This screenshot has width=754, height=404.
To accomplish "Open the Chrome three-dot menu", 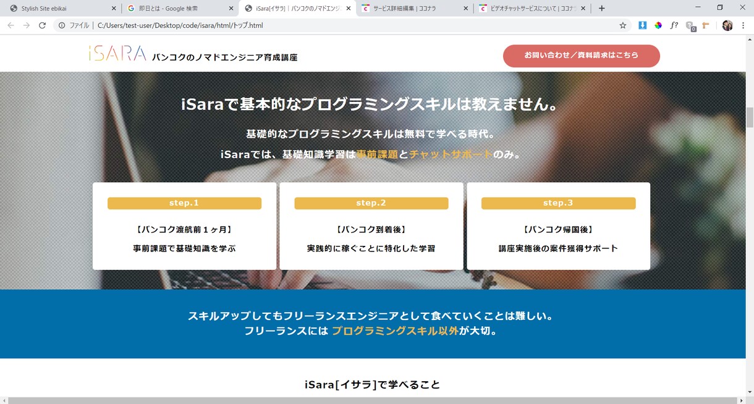I will (743, 25).
